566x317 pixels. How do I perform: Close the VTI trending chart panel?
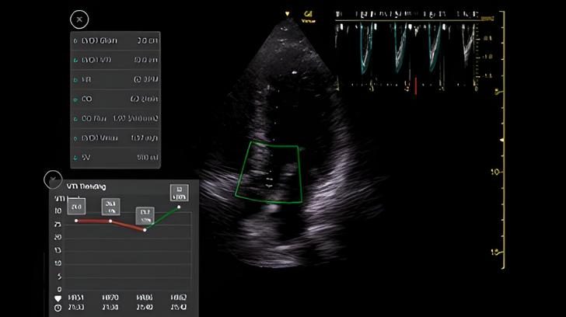52,179
